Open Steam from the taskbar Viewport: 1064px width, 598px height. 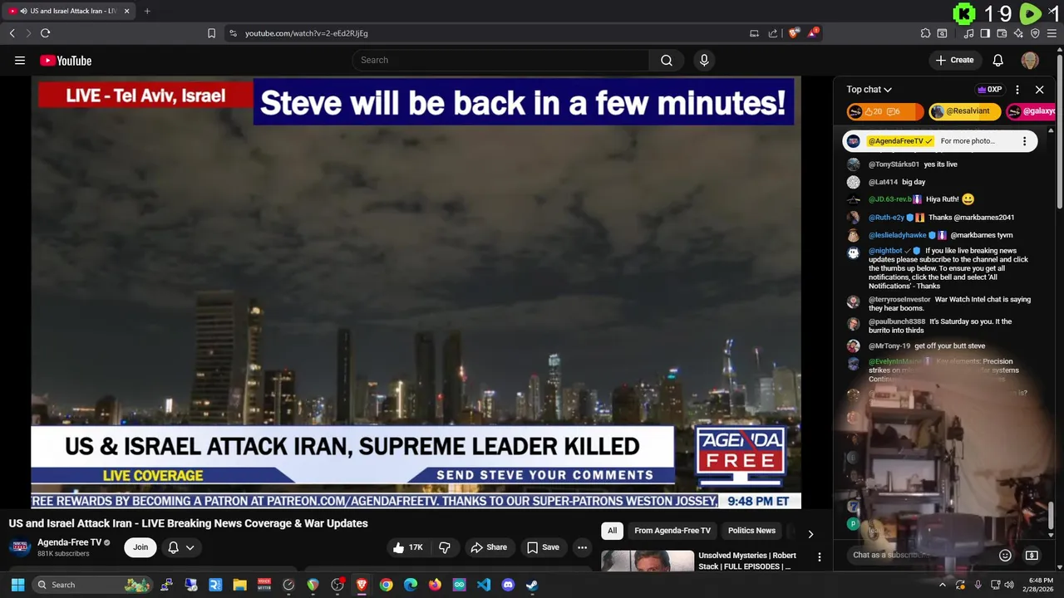(x=532, y=585)
